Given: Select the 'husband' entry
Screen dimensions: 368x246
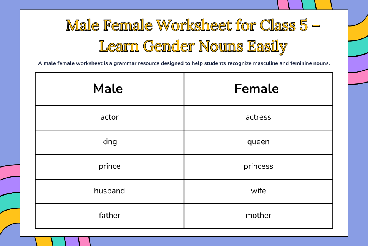Looking at the screenshot, I should 109,191.
